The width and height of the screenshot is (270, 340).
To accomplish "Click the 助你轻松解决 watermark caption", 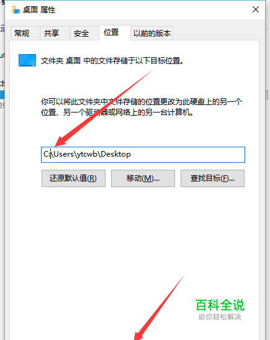I will 220,317.
